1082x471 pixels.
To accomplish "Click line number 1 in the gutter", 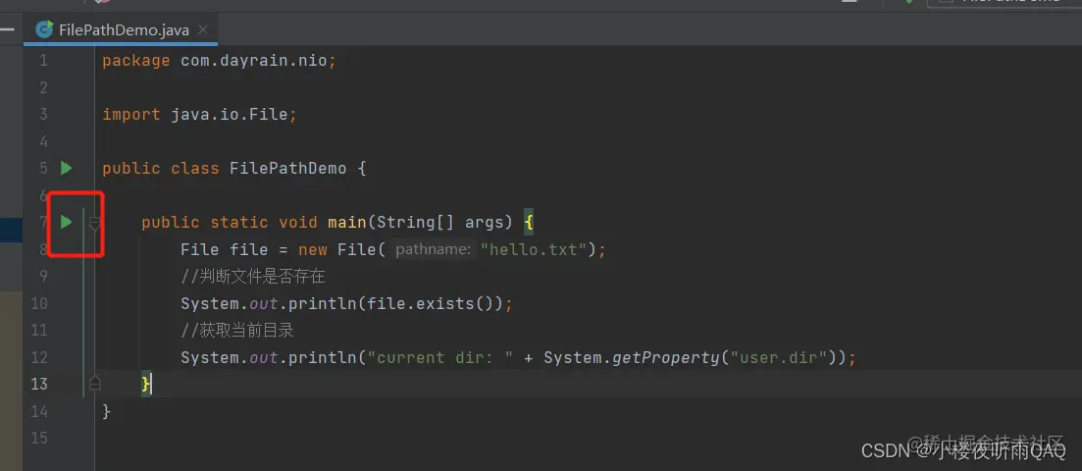I will pyautogui.click(x=43, y=61).
